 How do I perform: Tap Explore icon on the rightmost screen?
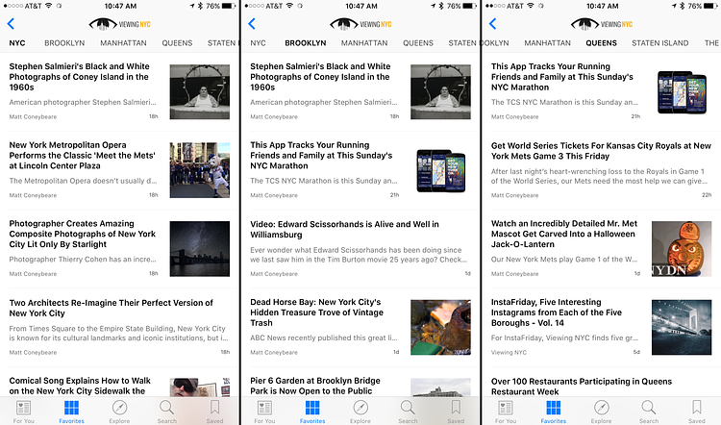(601, 411)
